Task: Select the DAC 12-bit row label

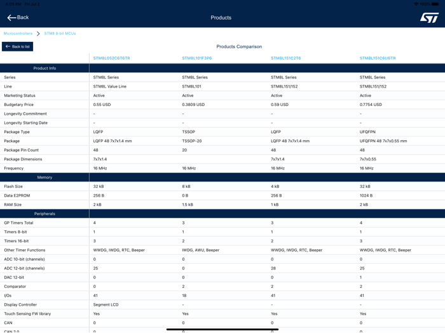Action: (x=14, y=277)
